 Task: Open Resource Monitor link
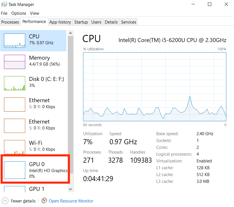[71, 201]
